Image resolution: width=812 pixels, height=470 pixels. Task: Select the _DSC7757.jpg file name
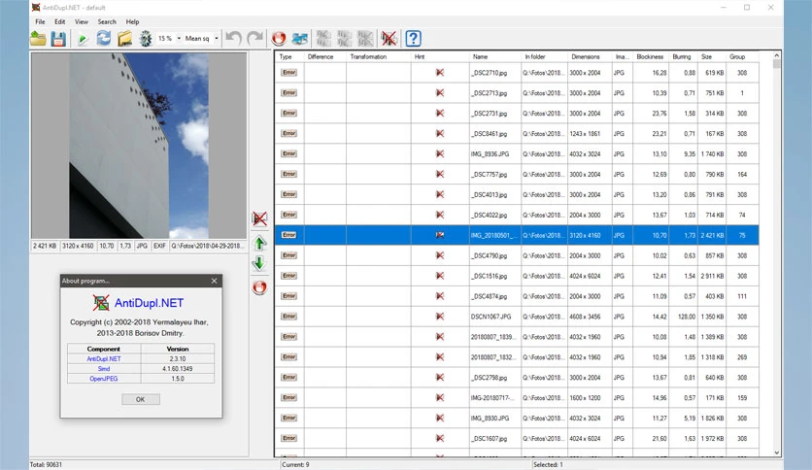click(x=489, y=175)
